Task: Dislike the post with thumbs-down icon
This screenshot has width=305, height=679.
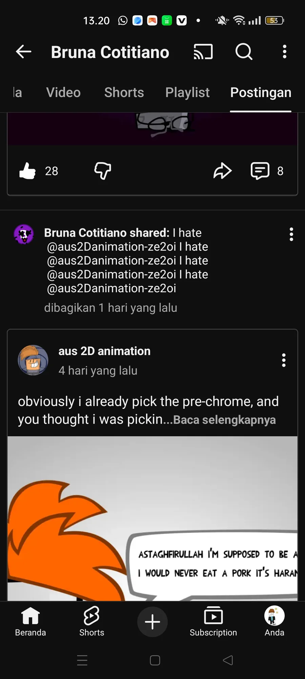Action: [x=103, y=171]
